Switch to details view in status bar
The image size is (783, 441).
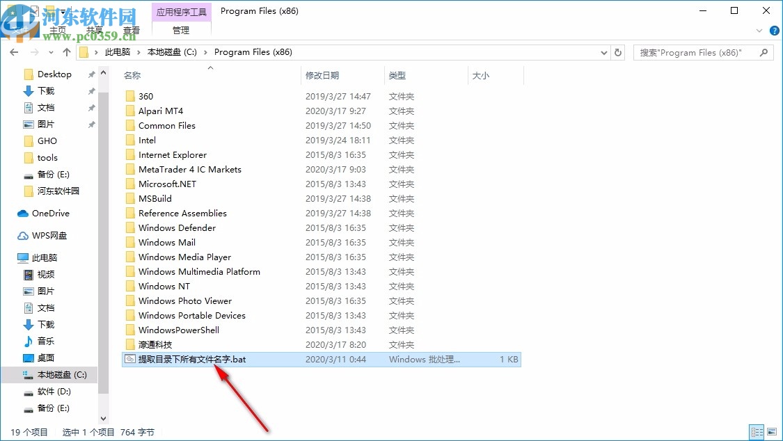coord(756,432)
